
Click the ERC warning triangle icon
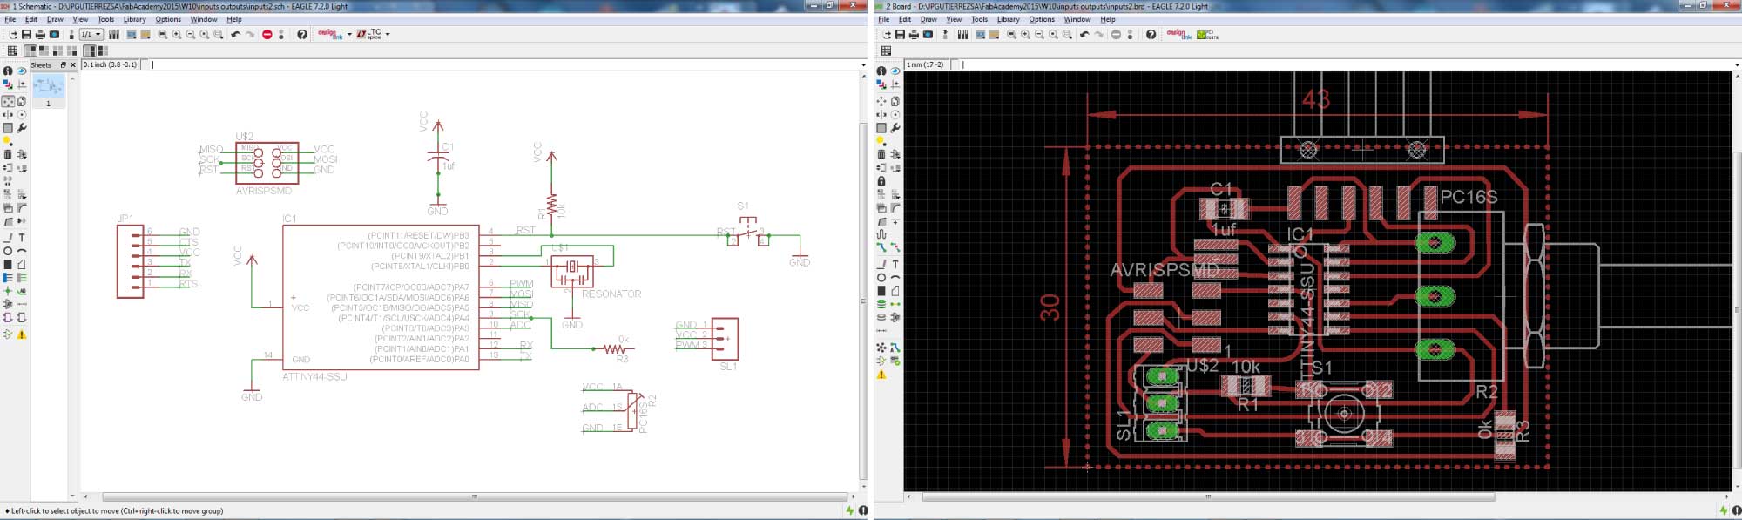point(22,334)
